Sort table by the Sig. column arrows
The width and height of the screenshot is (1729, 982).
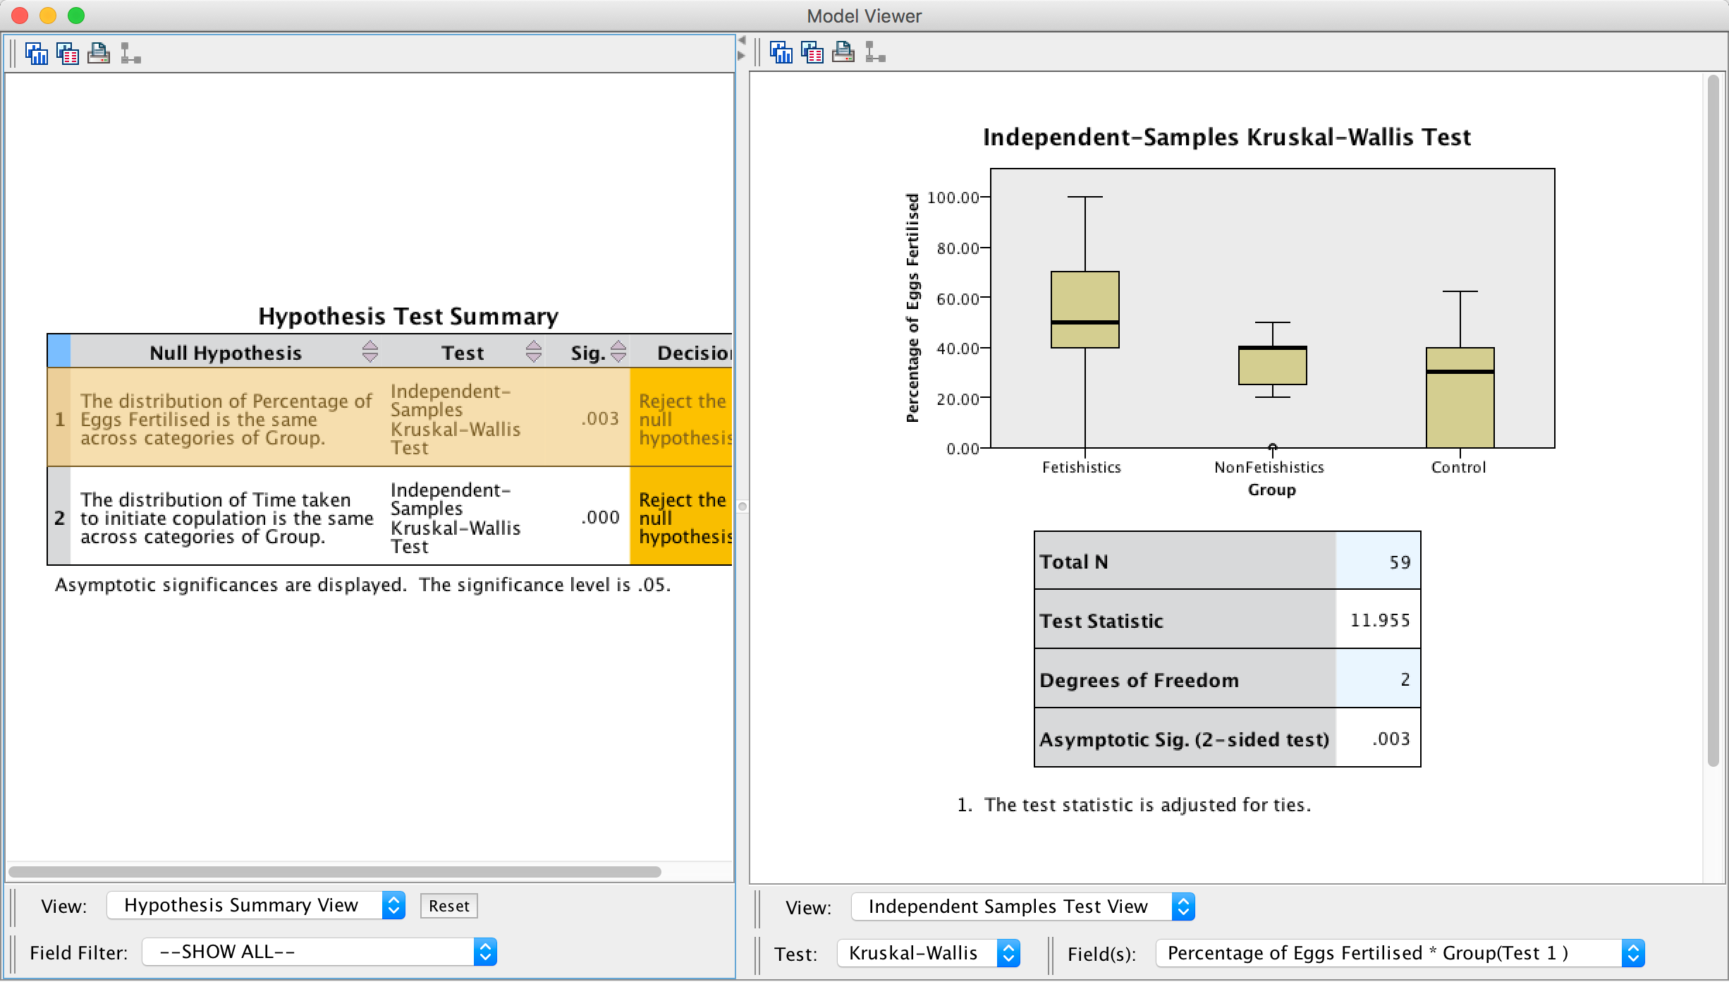point(618,352)
